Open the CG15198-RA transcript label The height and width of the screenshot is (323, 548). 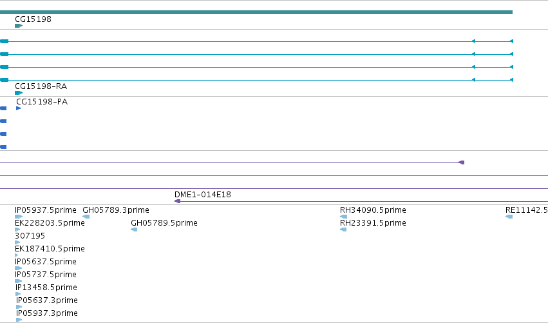41,86
